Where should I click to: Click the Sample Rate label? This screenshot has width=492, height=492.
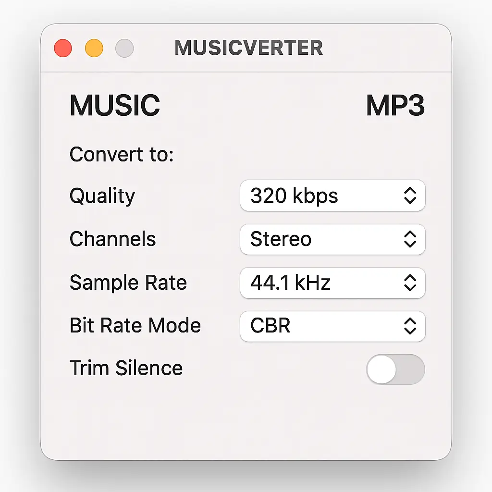click(128, 283)
